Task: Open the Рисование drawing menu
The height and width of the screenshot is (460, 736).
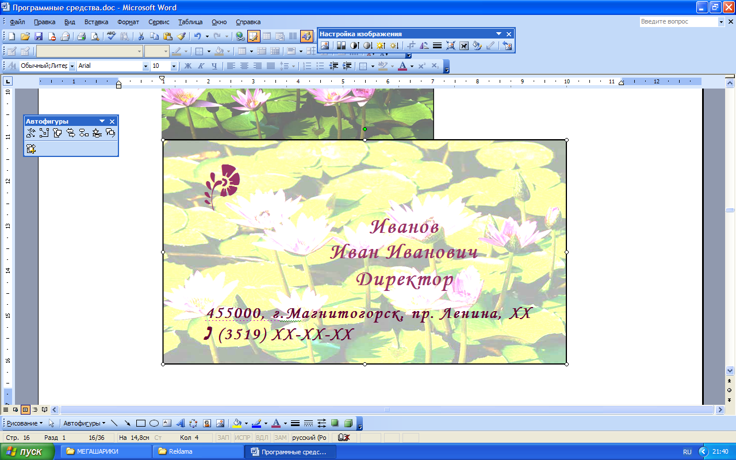Action: click(x=24, y=423)
